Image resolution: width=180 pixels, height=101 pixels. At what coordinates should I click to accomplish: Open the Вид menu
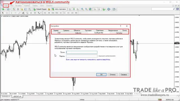pos(12,6)
